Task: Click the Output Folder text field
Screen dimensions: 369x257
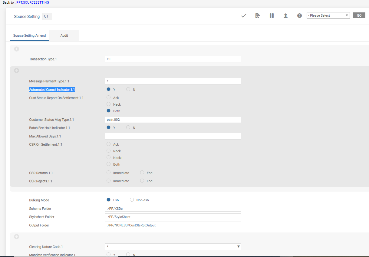Action: pos(173,225)
